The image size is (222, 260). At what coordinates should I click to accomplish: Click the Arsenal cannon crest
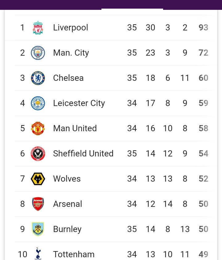tap(38, 204)
